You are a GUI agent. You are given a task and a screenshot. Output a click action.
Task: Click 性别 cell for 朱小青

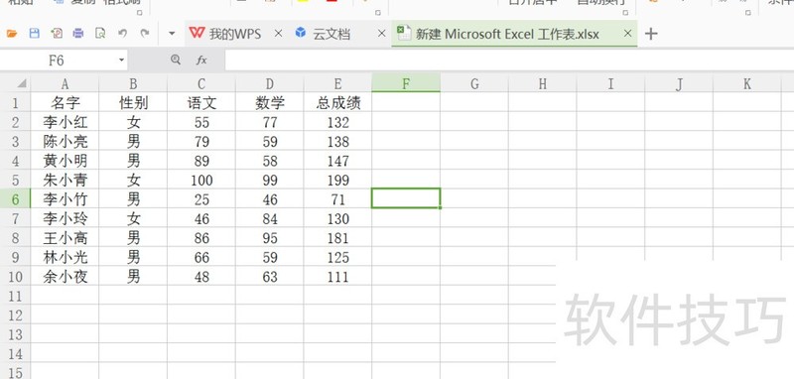click(133, 181)
